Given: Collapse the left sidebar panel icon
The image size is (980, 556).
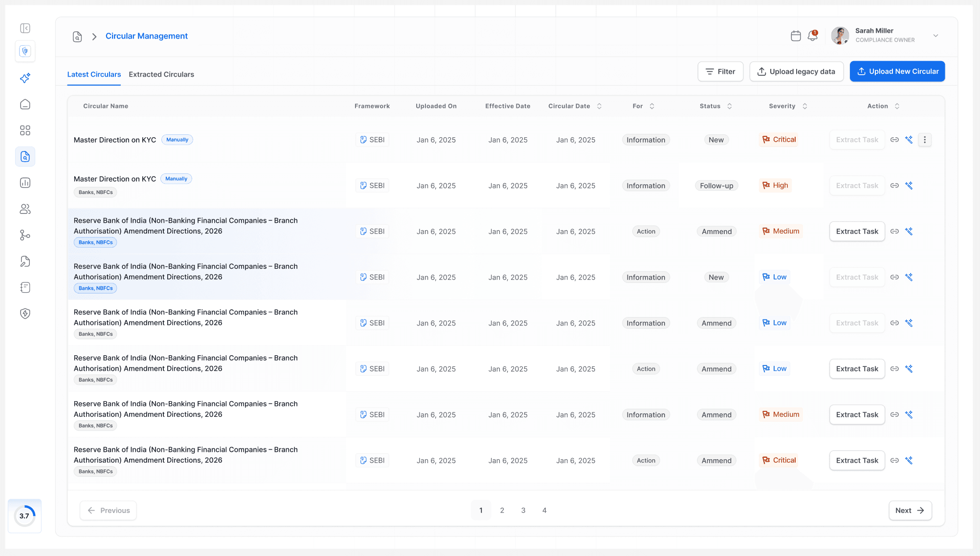Looking at the screenshot, I should [x=25, y=28].
